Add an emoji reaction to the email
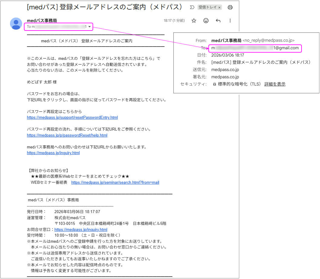The image size is (320, 279). (x=206, y=21)
